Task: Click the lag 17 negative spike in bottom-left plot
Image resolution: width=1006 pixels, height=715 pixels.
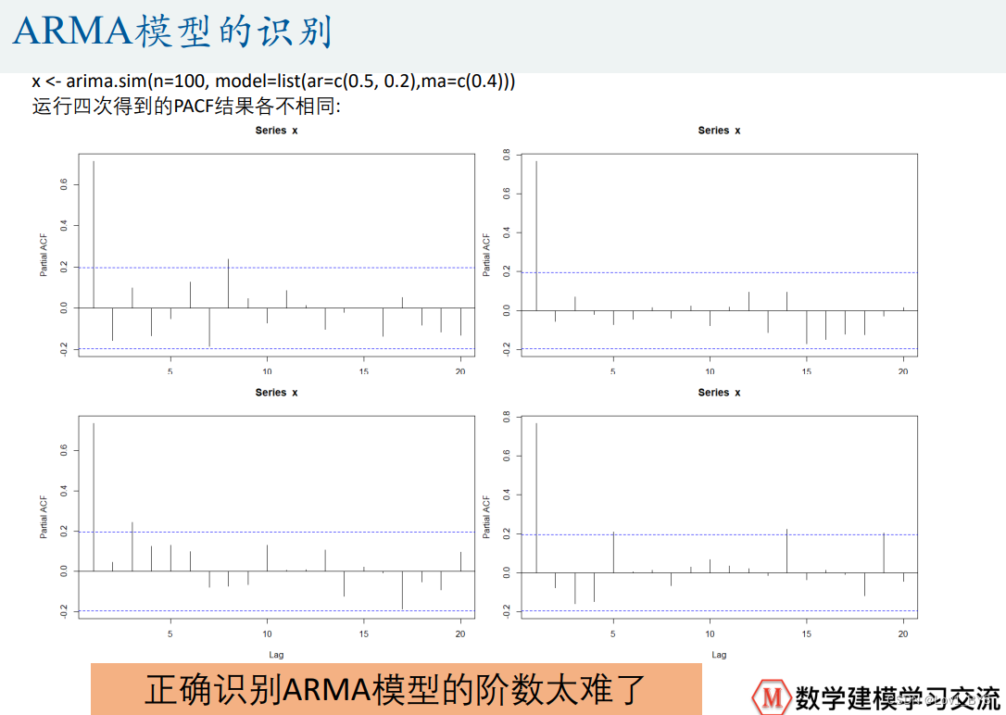Action: coord(402,590)
